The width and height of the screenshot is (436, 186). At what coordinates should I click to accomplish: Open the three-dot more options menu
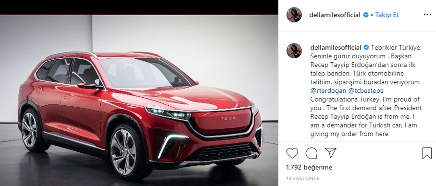pyautogui.click(x=427, y=15)
